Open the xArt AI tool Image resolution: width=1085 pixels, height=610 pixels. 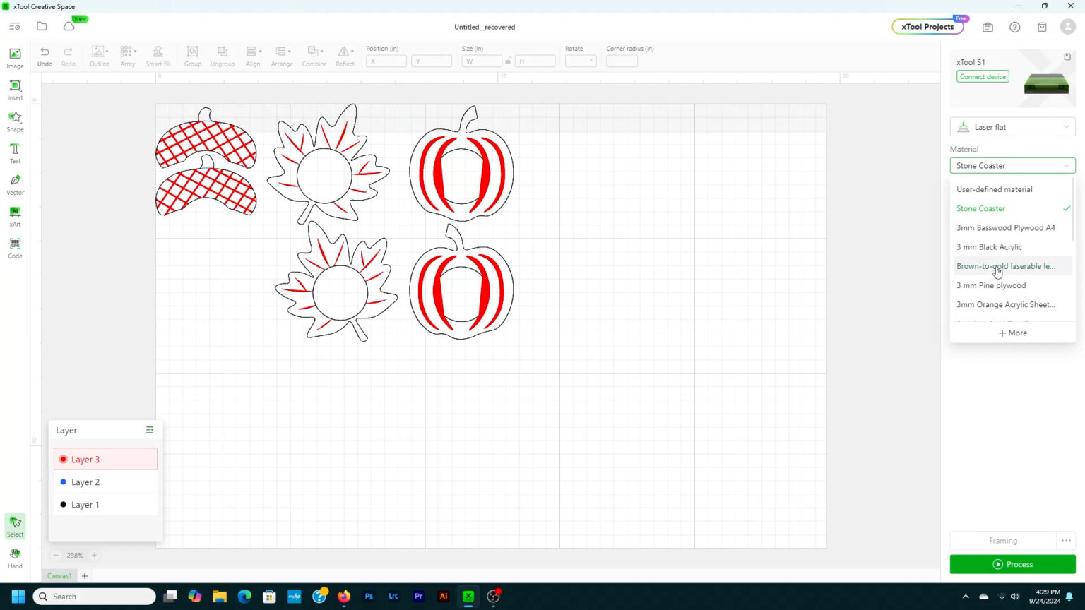click(x=15, y=216)
